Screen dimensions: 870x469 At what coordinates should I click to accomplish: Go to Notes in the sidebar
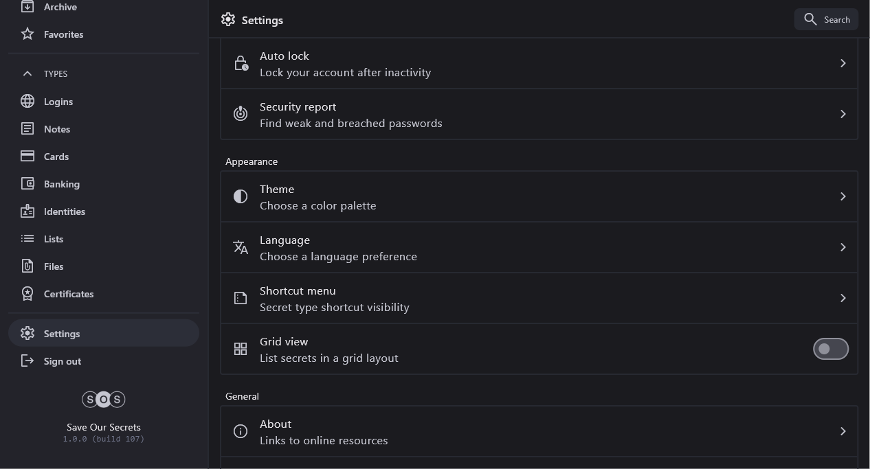click(56, 129)
